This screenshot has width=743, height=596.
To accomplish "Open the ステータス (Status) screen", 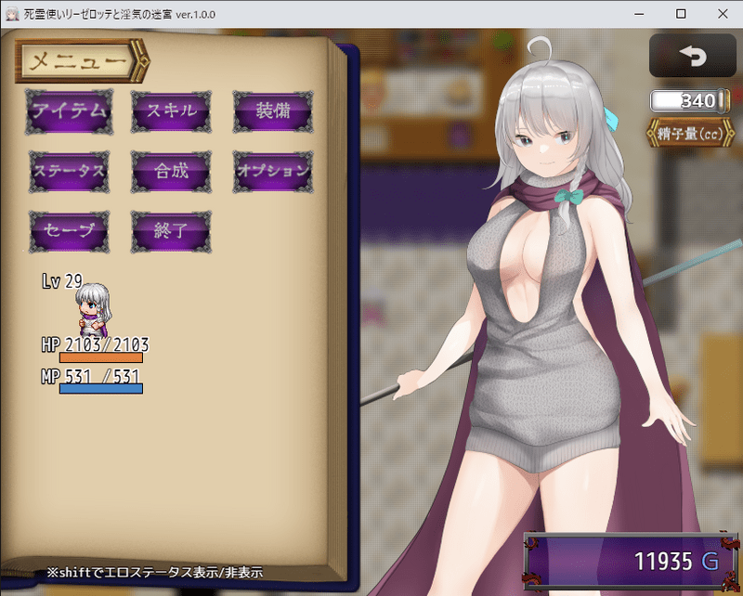I will (70, 172).
